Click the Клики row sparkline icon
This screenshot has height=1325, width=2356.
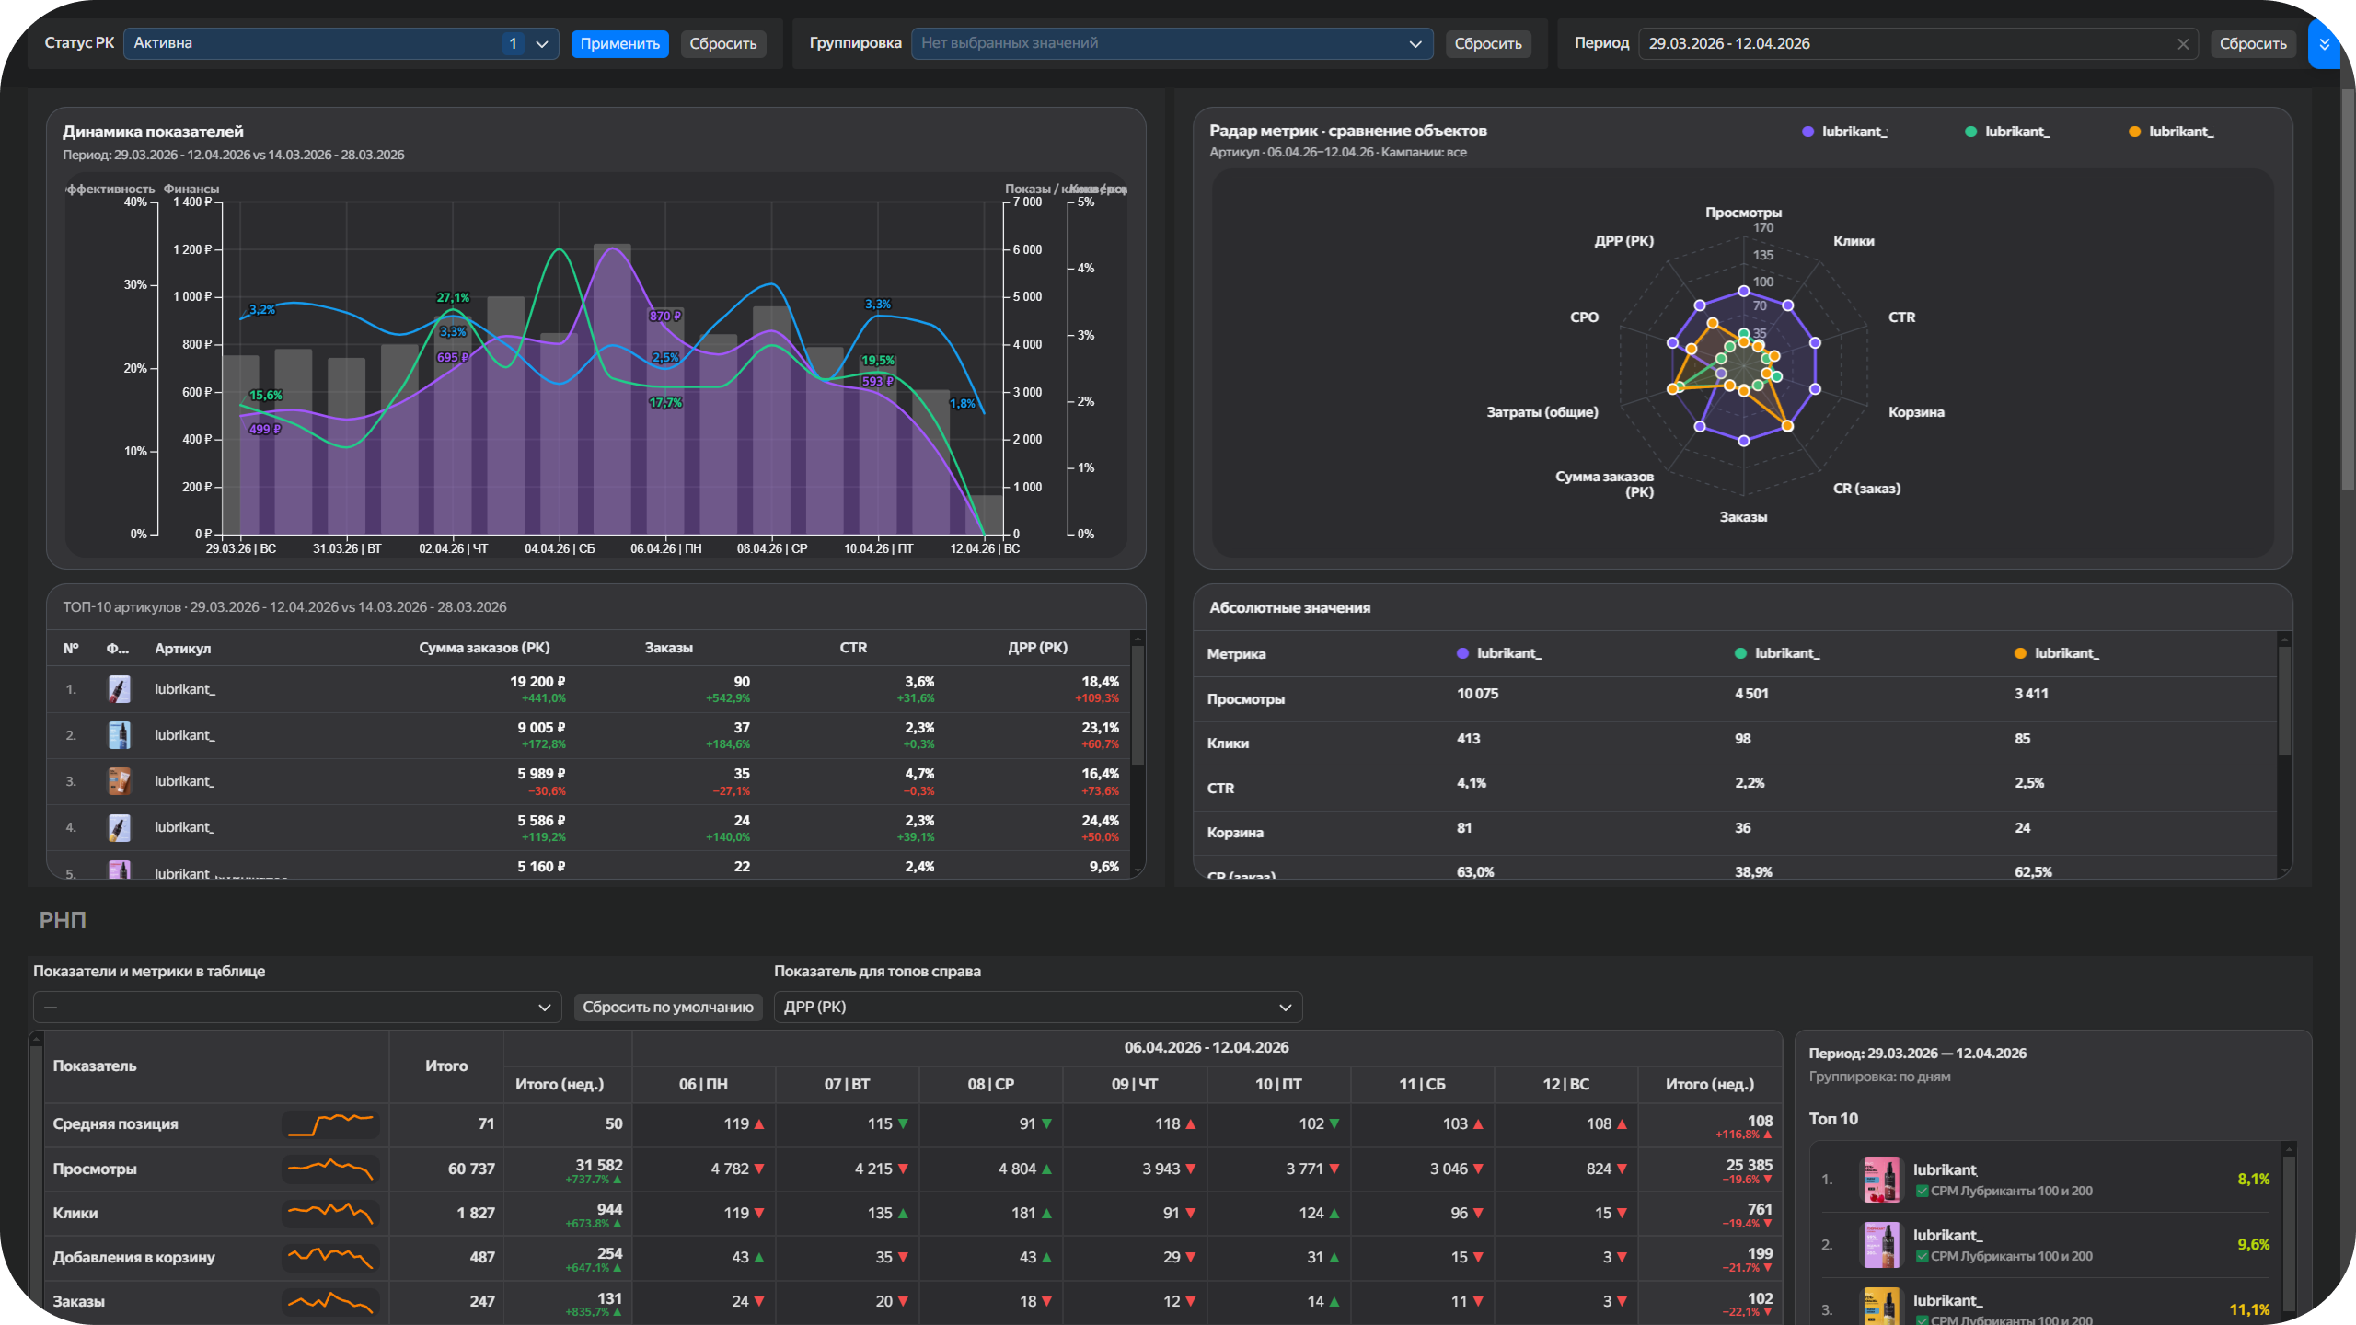330,1213
